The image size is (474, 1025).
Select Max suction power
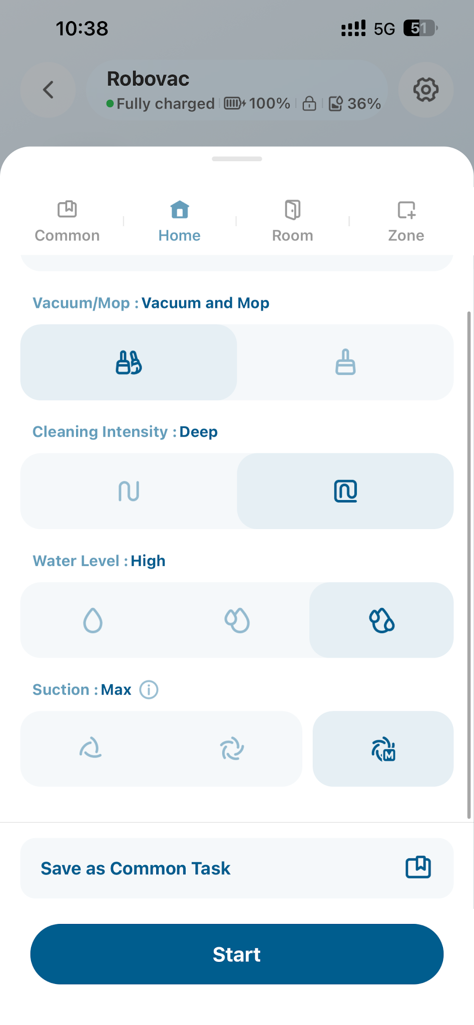point(383,749)
